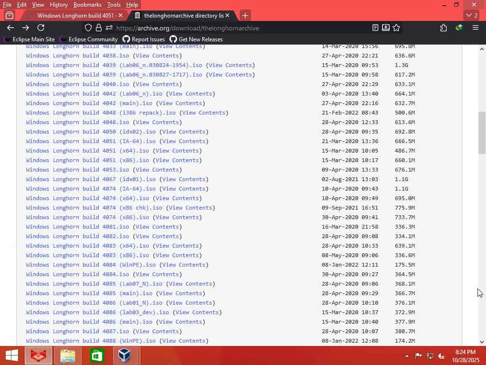The height and width of the screenshot is (365, 486).
Task: Select the date 02-Aug-2021 13:03
Action: tap(350, 179)
